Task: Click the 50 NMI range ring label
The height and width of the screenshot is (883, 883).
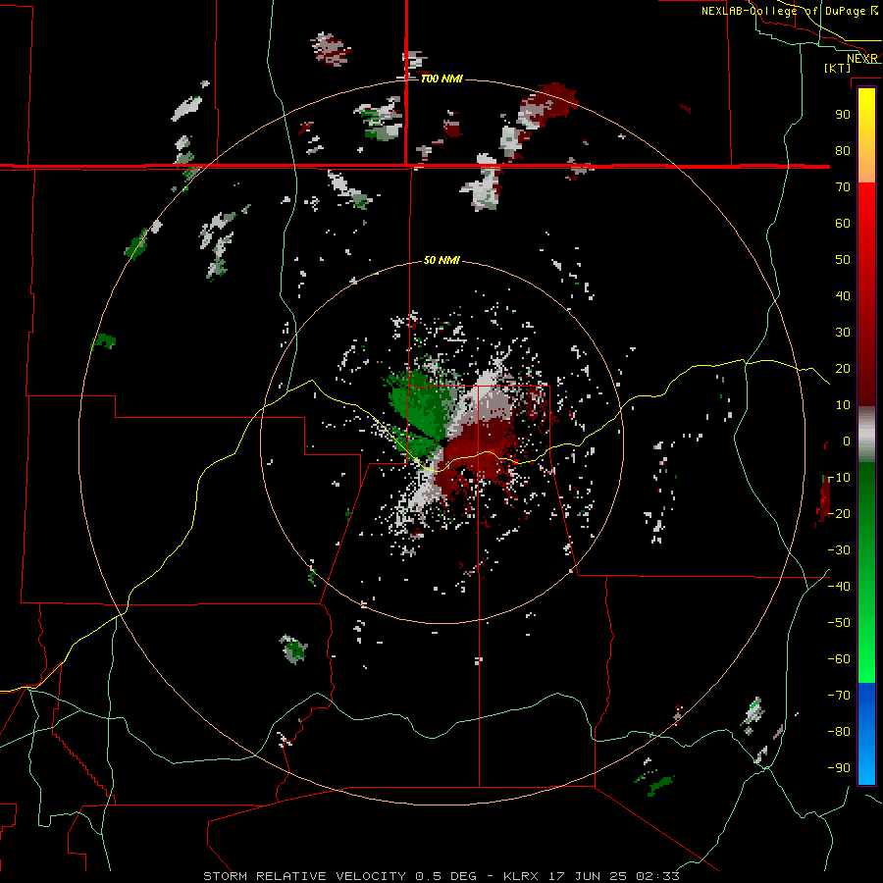Action: pyautogui.click(x=442, y=260)
